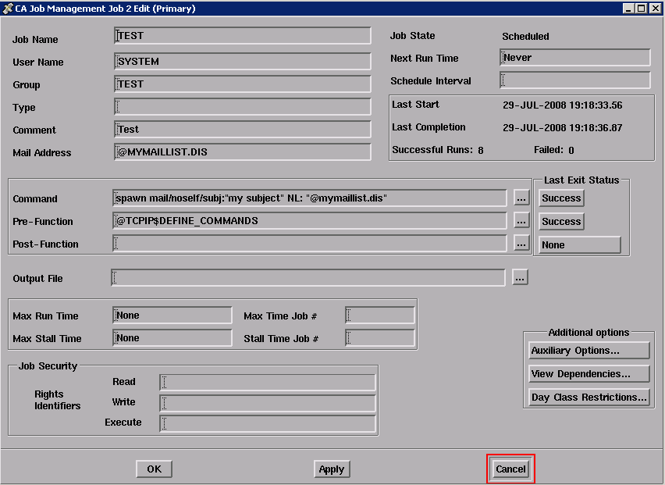The image size is (665, 485).
Task: Maximize the Job 2 Edit window
Action: coord(640,7)
